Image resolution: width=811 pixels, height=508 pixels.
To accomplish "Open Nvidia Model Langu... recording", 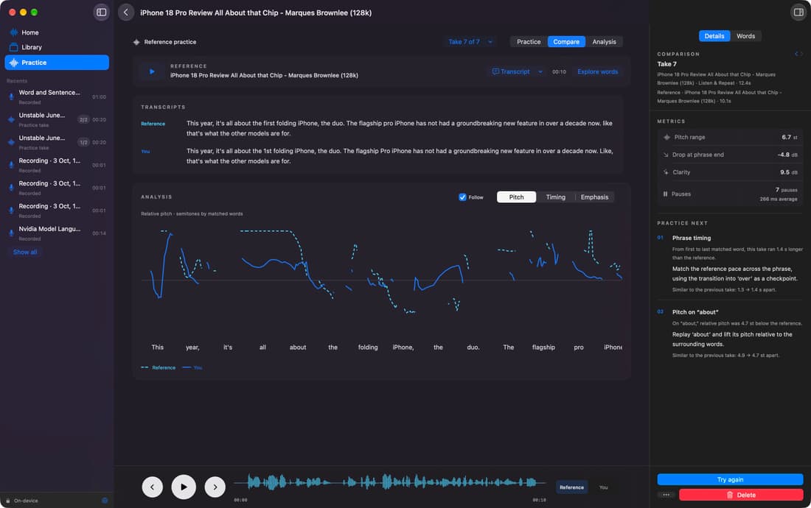I will (57, 233).
